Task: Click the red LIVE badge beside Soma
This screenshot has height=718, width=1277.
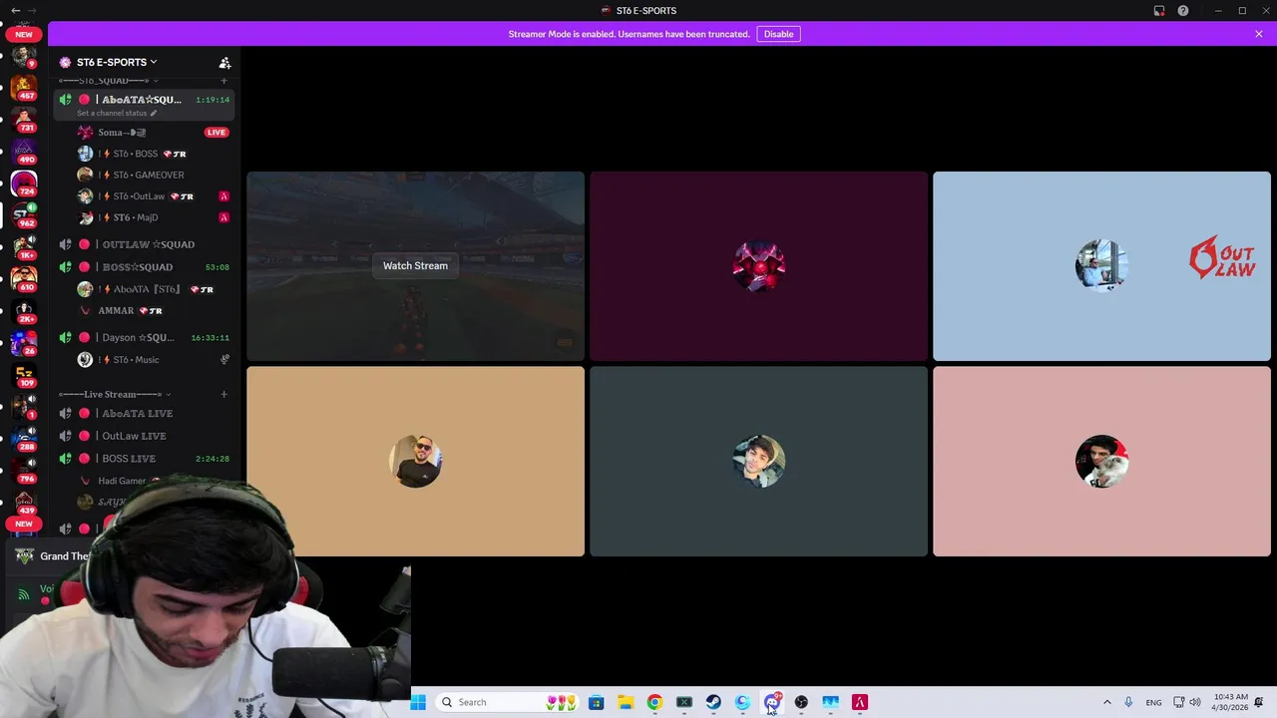Action: [x=216, y=132]
